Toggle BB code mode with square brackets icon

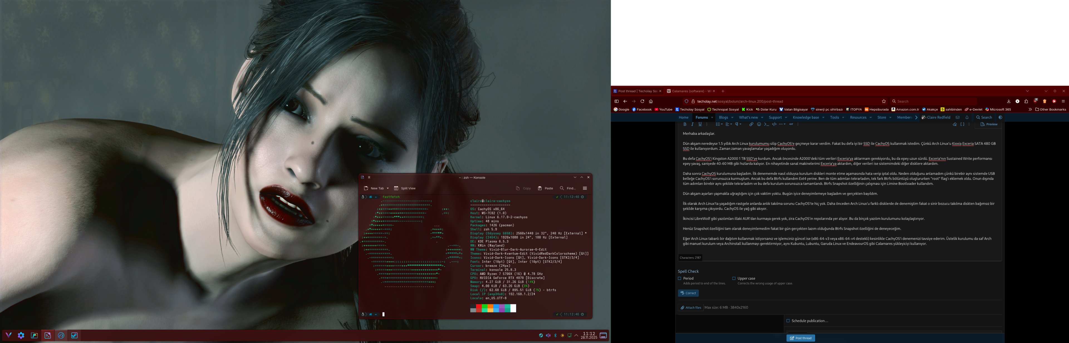tap(962, 124)
